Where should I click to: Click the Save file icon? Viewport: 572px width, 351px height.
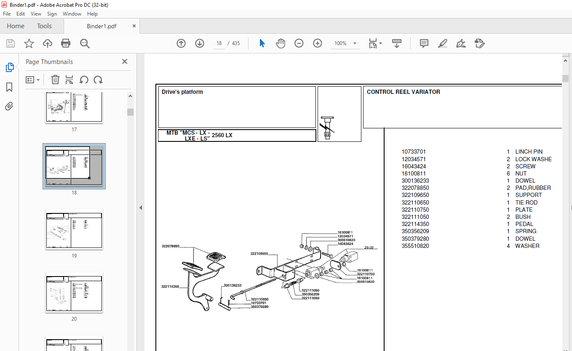click(x=11, y=43)
